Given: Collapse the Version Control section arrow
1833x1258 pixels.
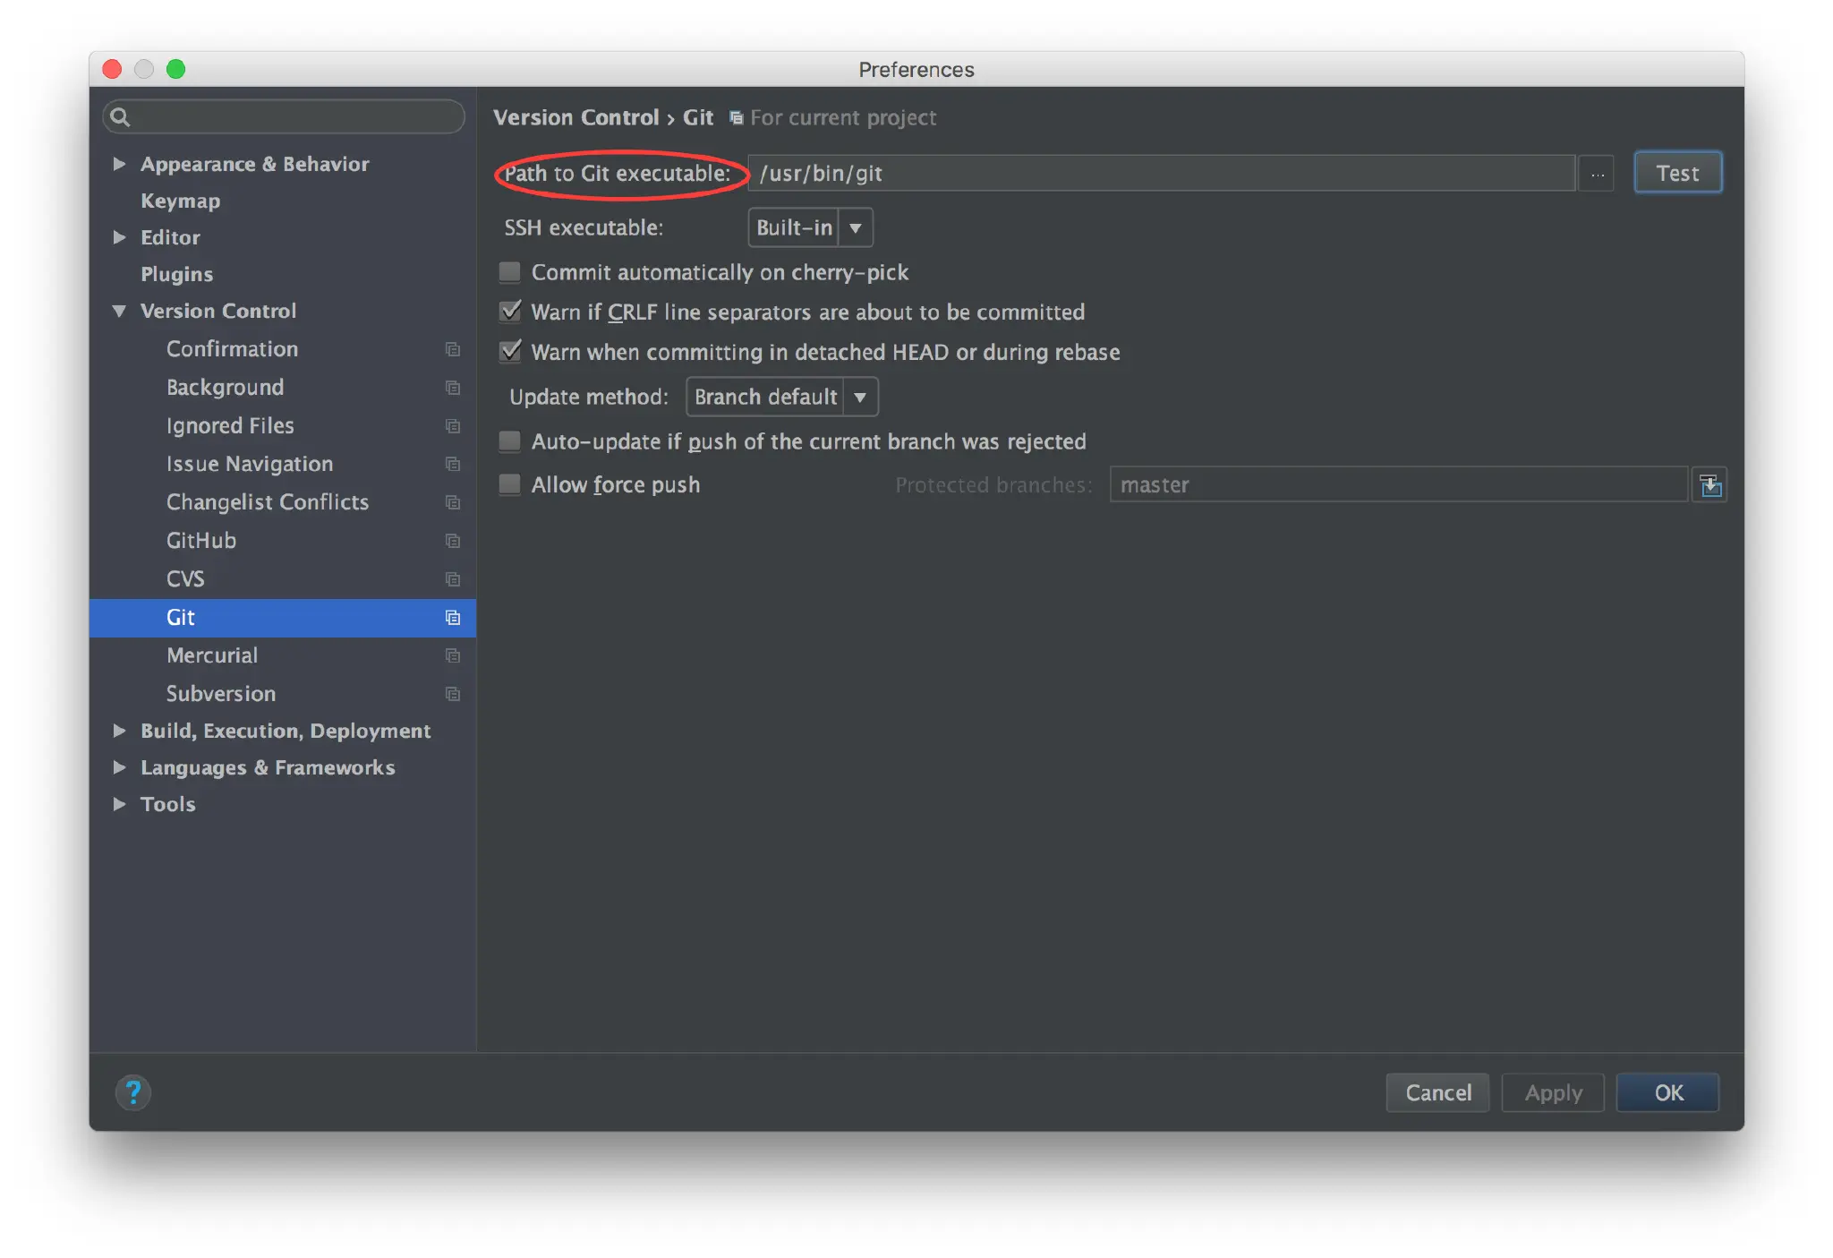Looking at the screenshot, I should pyautogui.click(x=119, y=311).
